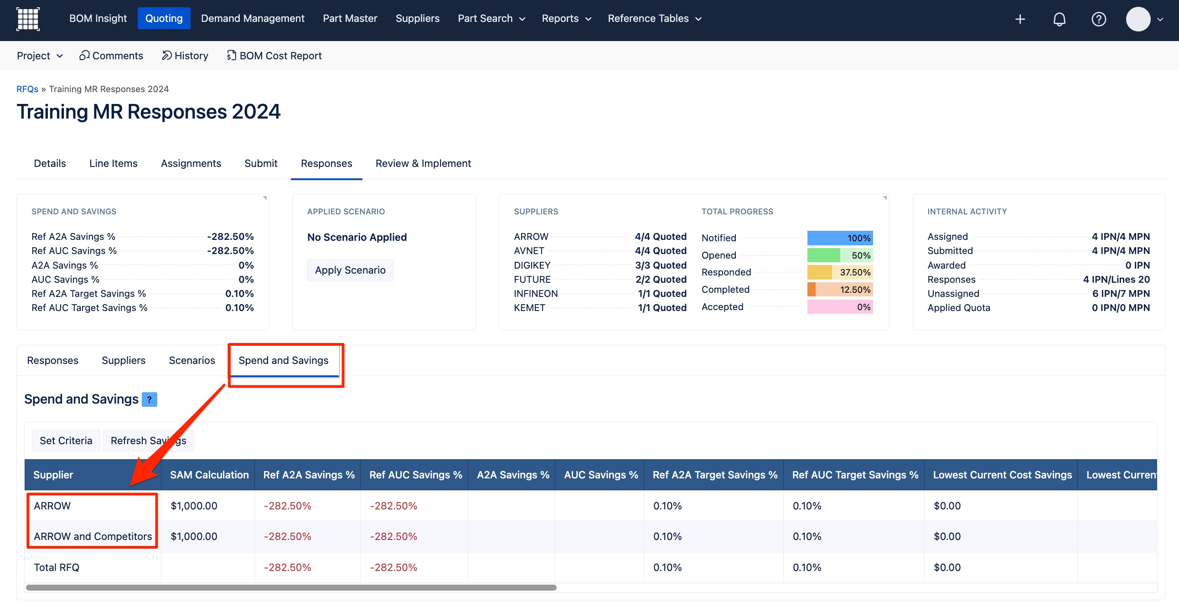Expand the Project dropdown menu
Screen dimensions: 1179x602
point(39,55)
